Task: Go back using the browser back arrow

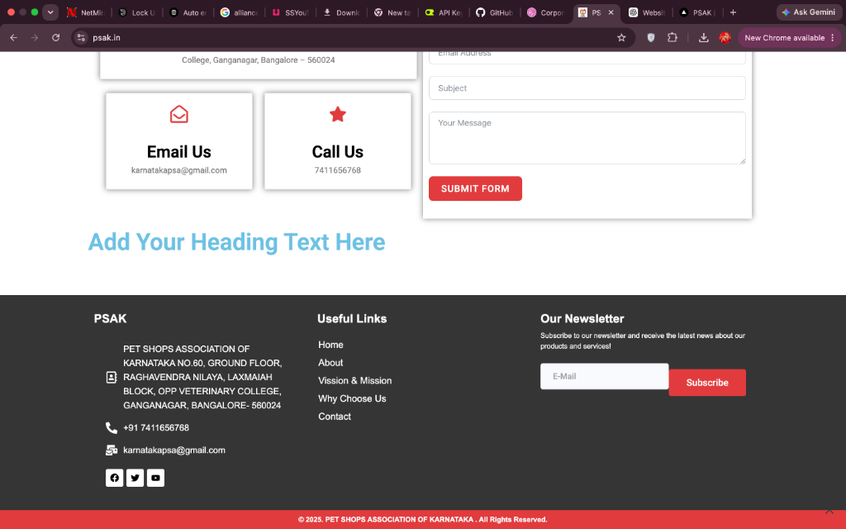Action: tap(13, 38)
